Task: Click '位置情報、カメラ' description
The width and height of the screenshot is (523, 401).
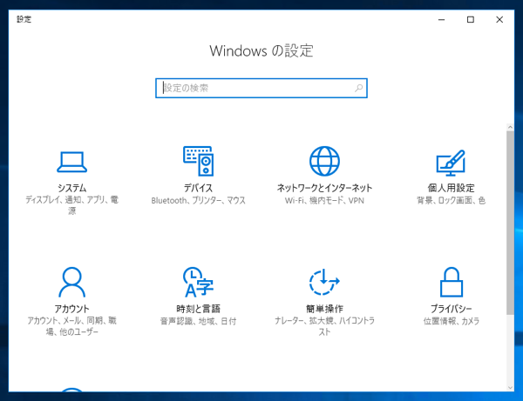Action: pos(451,321)
